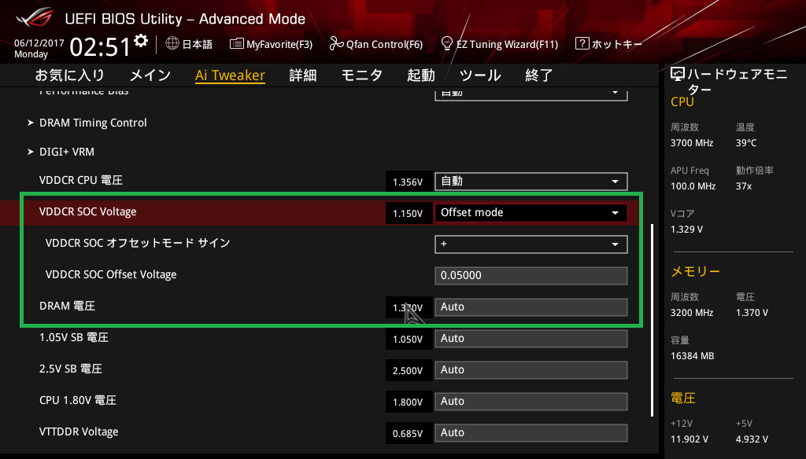Click the 2.500V SB voltage readout
806x459 pixels.
coord(409,371)
